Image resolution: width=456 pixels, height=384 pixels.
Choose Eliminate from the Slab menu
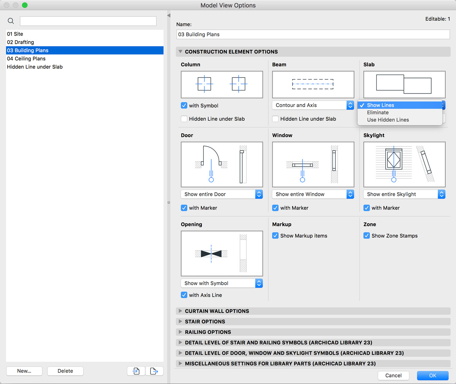point(378,113)
